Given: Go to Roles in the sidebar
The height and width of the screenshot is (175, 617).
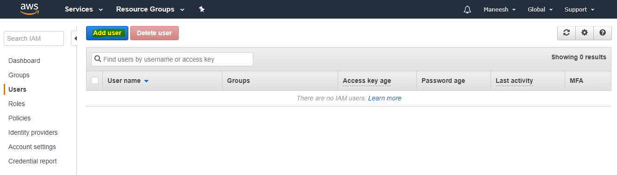Looking at the screenshot, I should 17,104.
